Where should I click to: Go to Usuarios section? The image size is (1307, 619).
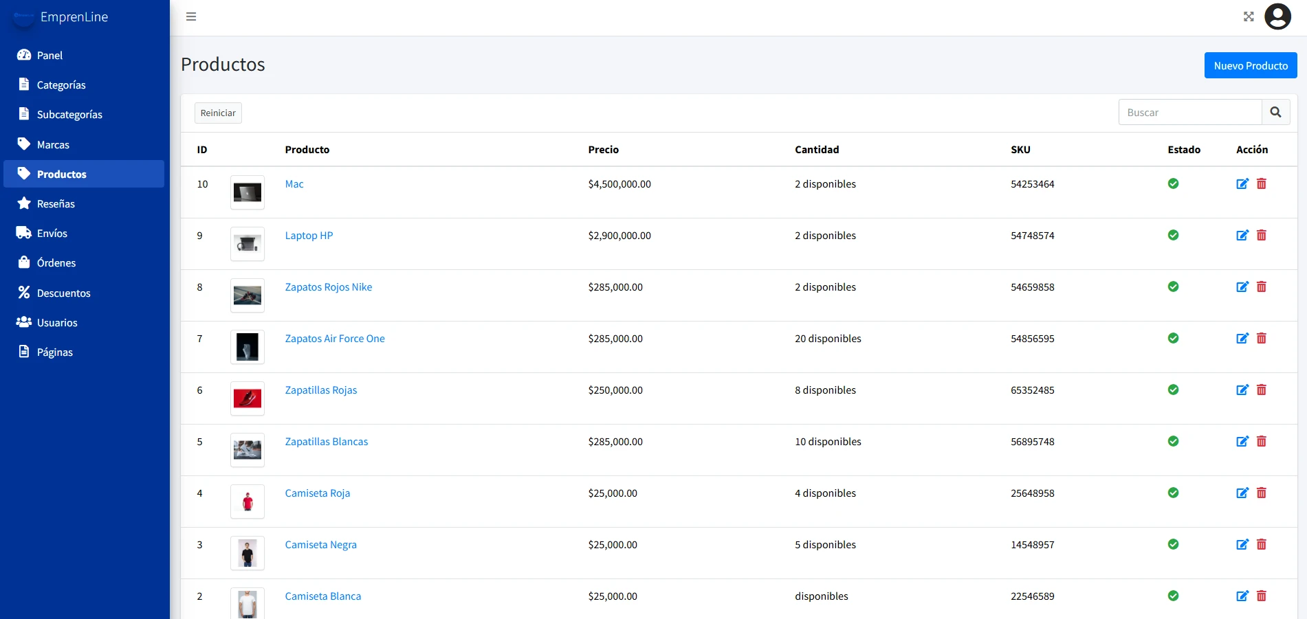coord(84,322)
